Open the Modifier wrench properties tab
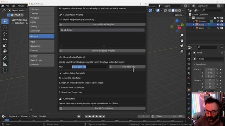The height and width of the screenshot is (126, 225). (x=189, y=94)
